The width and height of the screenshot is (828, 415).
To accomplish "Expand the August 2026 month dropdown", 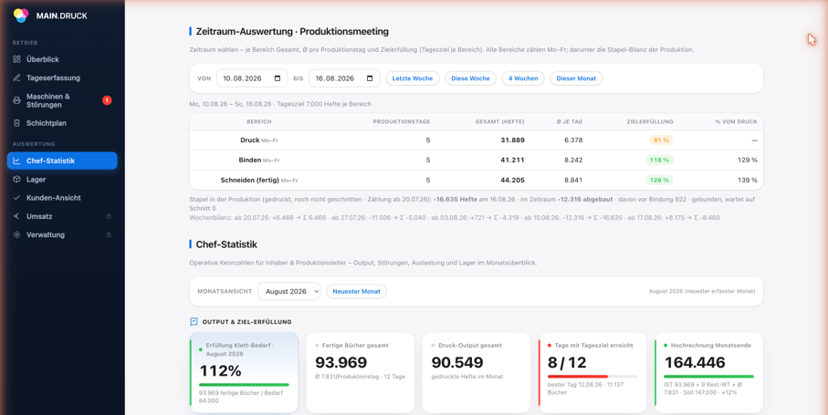I will [289, 292].
